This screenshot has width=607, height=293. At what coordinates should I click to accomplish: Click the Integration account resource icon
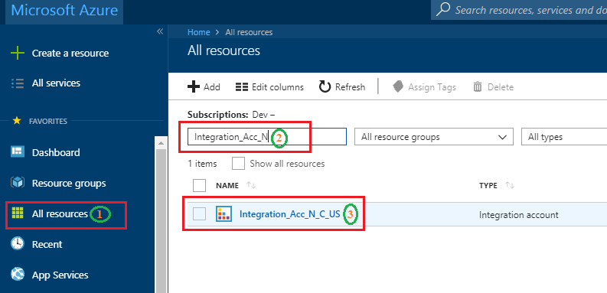224,214
